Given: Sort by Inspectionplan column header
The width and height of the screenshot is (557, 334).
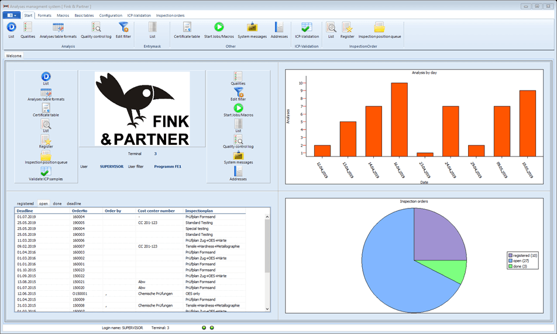Looking at the screenshot, I should 215,211.
